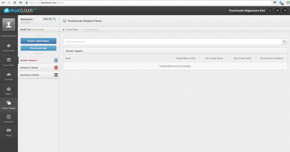Open the browser extension icon with badge
Screen dimensions: 290x152
pos(281,3)
